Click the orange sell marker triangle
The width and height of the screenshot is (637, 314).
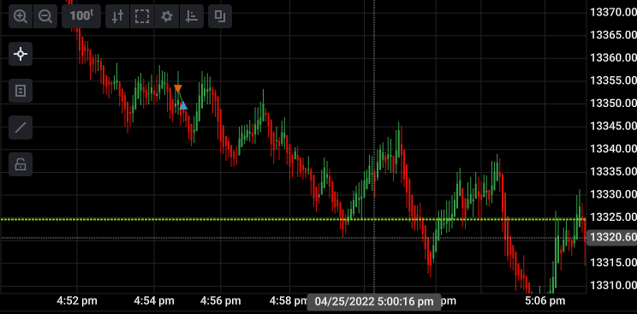click(x=178, y=89)
